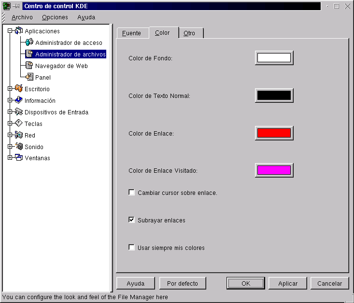This screenshot has width=354, height=303.
Task: Expand the Teclas tree branch
Action: coord(10,124)
